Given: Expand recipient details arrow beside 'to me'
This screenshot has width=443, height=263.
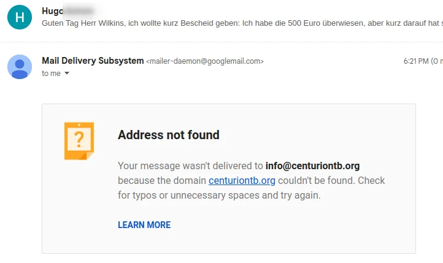Looking at the screenshot, I should 67,74.
